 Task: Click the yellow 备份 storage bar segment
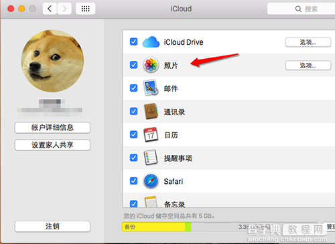[153, 227]
